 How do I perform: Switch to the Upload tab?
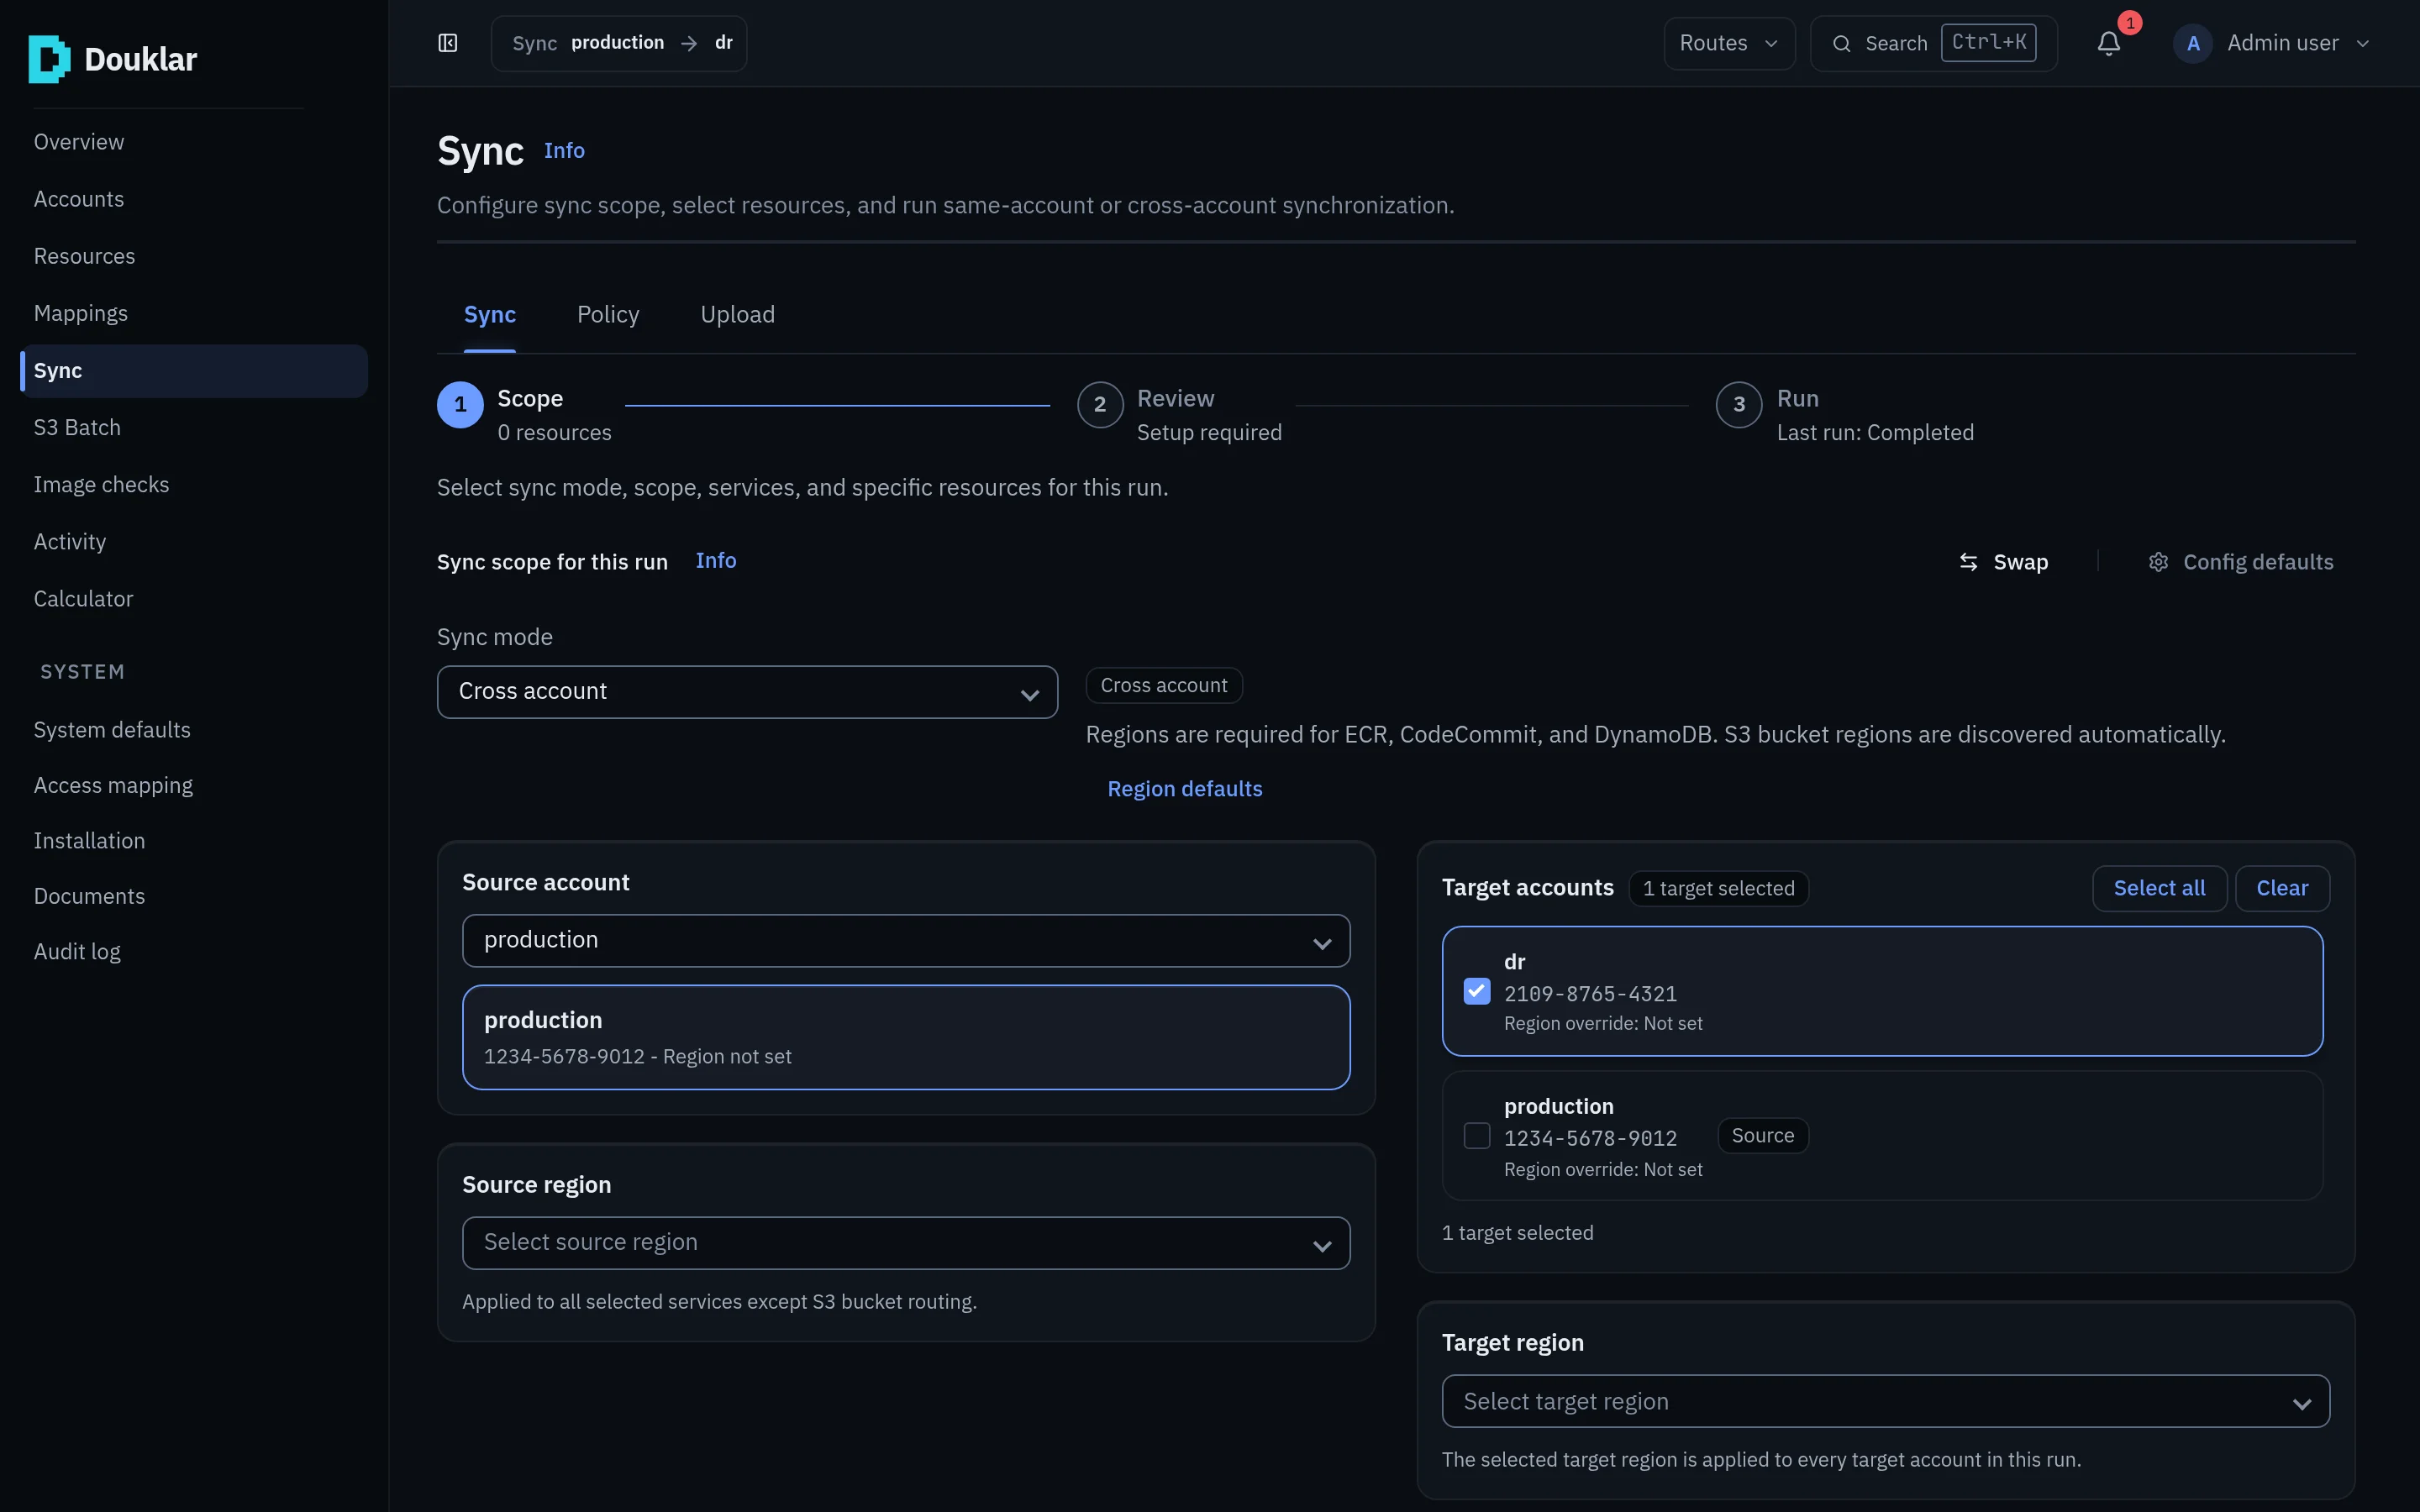737,314
